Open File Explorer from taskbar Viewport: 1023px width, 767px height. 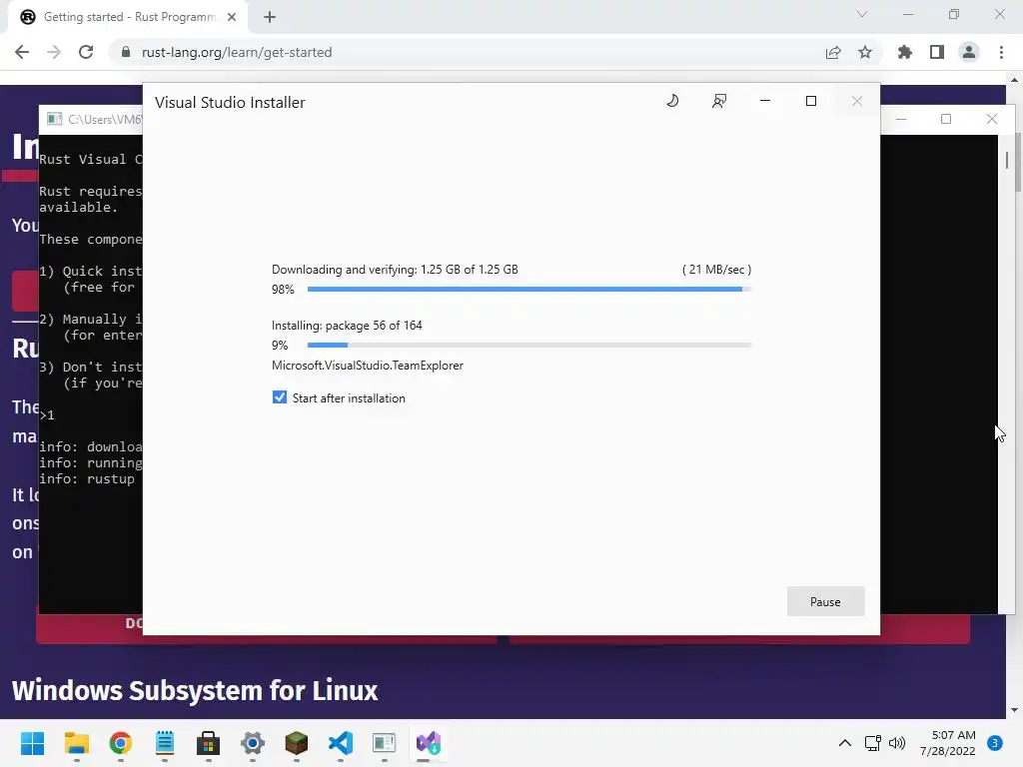pyautogui.click(x=76, y=743)
